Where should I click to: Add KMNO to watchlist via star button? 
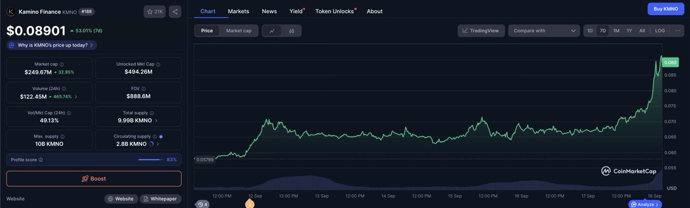(x=155, y=11)
